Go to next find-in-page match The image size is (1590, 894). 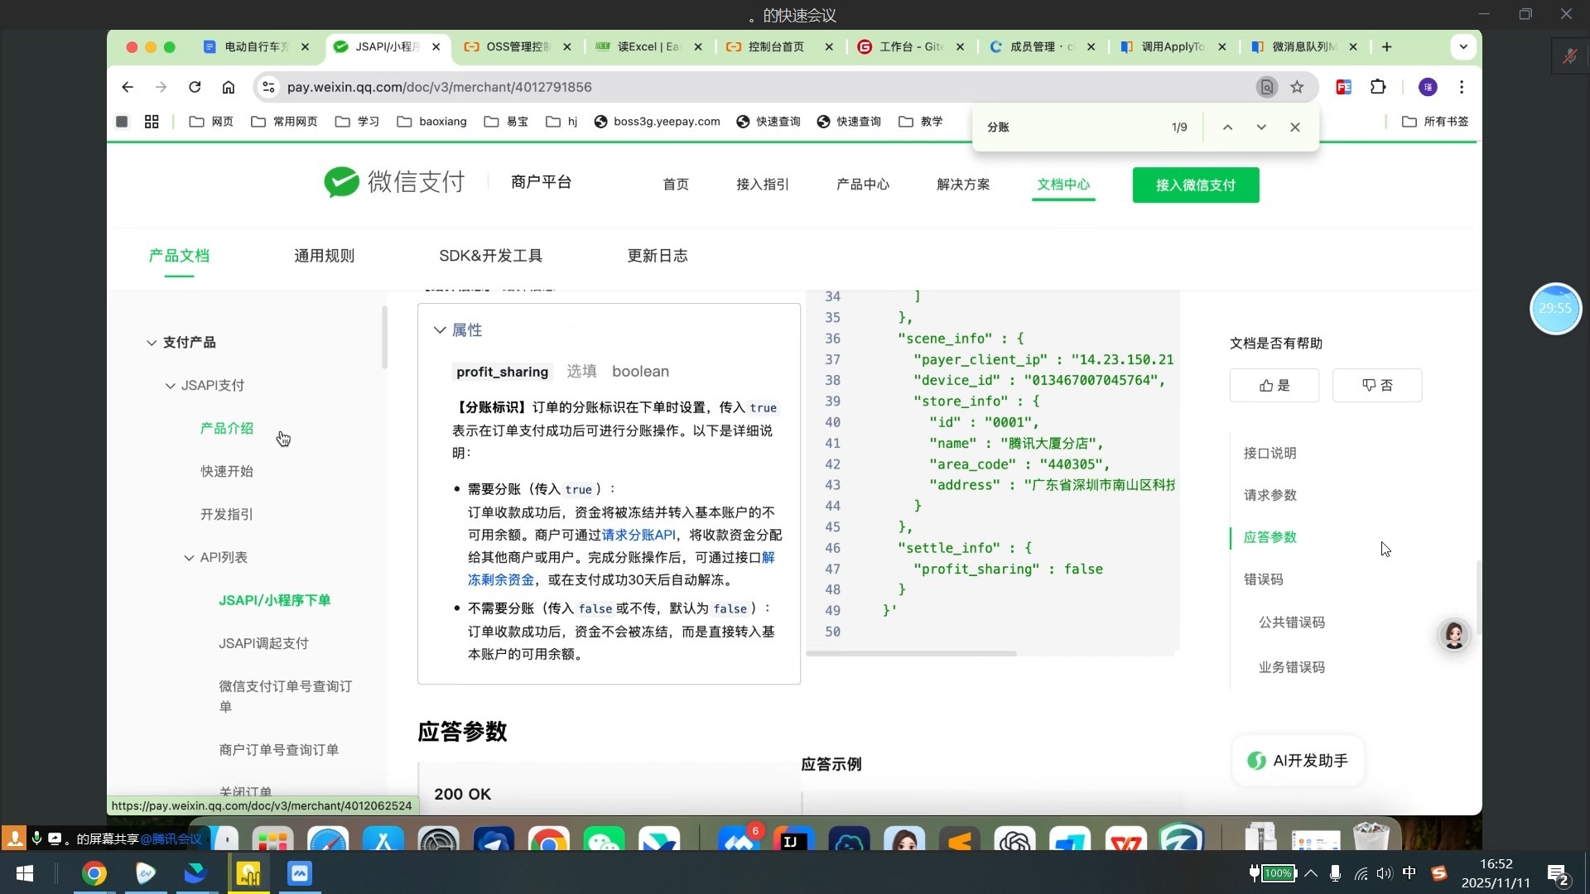pos(1261,127)
